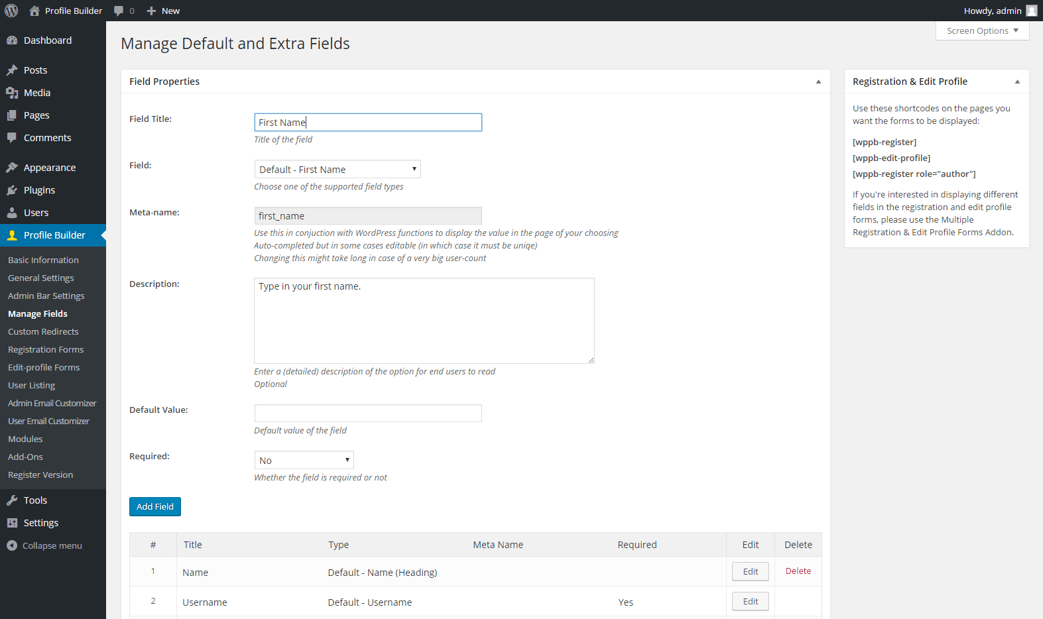Click the Meta Name column header
1043x619 pixels.
(498, 545)
